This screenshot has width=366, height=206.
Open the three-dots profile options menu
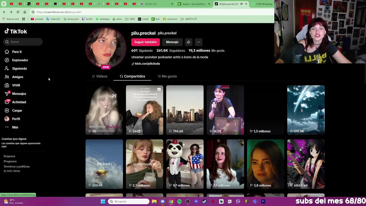198,42
